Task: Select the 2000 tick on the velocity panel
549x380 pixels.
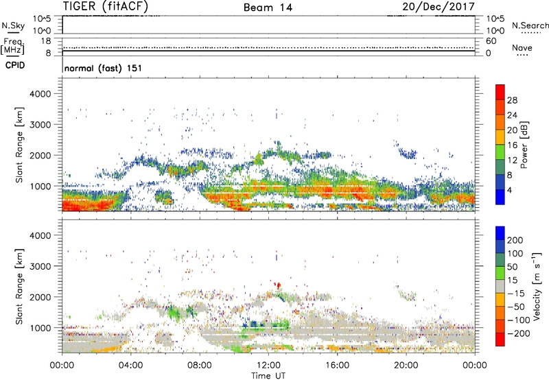Action: (x=40, y=297)
